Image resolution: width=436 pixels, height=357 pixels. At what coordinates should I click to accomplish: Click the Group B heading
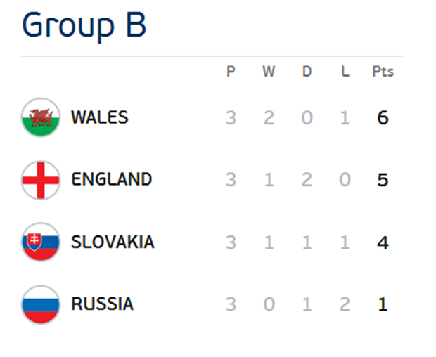click(84, 26)
